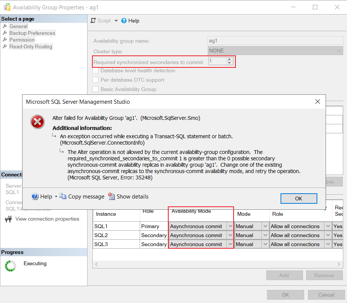Open SQL2 failover Mode Manual dropdown

[x=265, y=235]
